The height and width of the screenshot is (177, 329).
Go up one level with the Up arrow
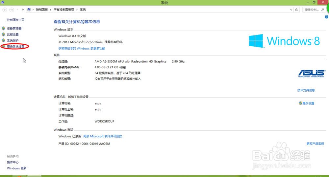(23, 10)
